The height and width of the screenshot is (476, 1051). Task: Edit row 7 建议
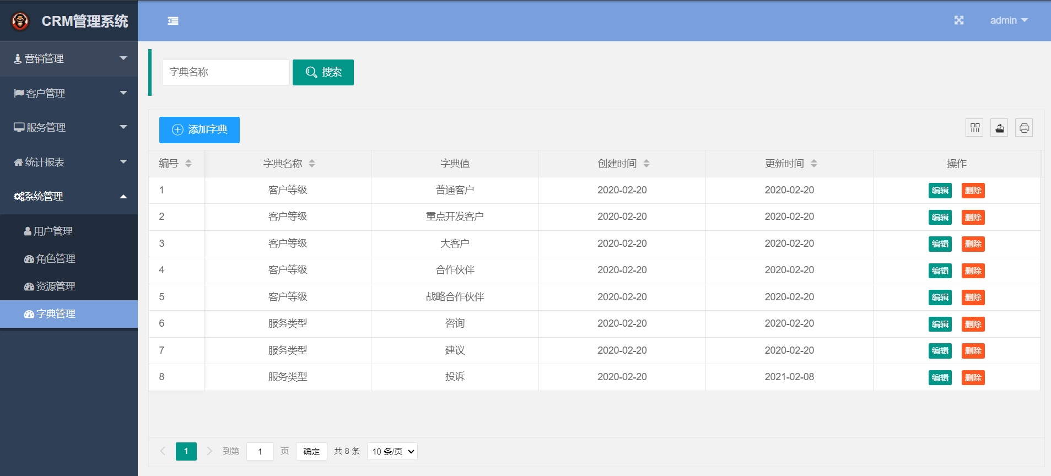[x=940, y=351]
